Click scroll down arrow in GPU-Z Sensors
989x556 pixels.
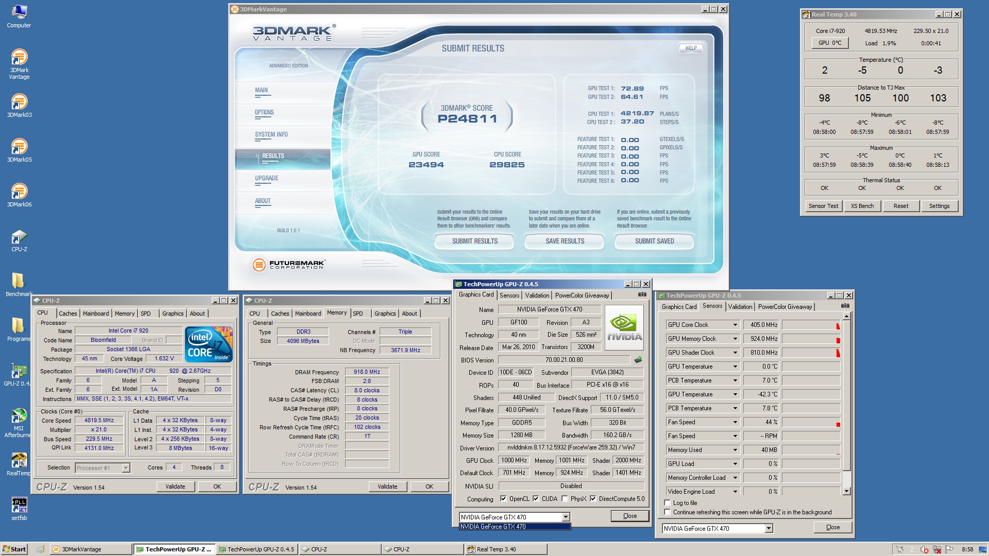pos(846,491)
